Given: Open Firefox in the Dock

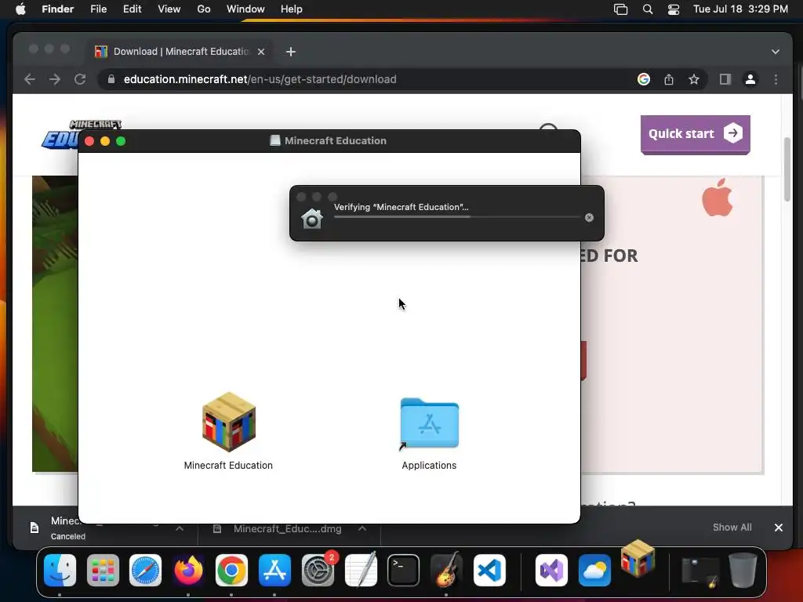Looking at the screenshot, I should (x=188, y=570).
